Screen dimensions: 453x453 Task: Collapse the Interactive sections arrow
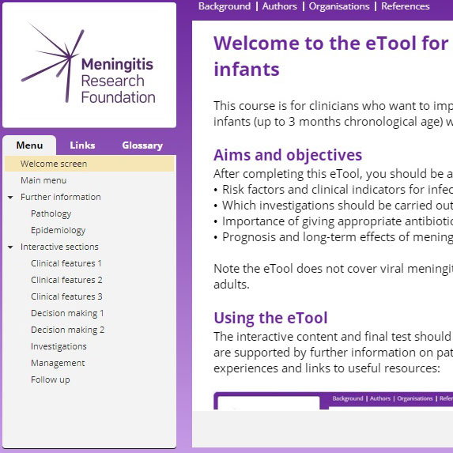(10, 247)
